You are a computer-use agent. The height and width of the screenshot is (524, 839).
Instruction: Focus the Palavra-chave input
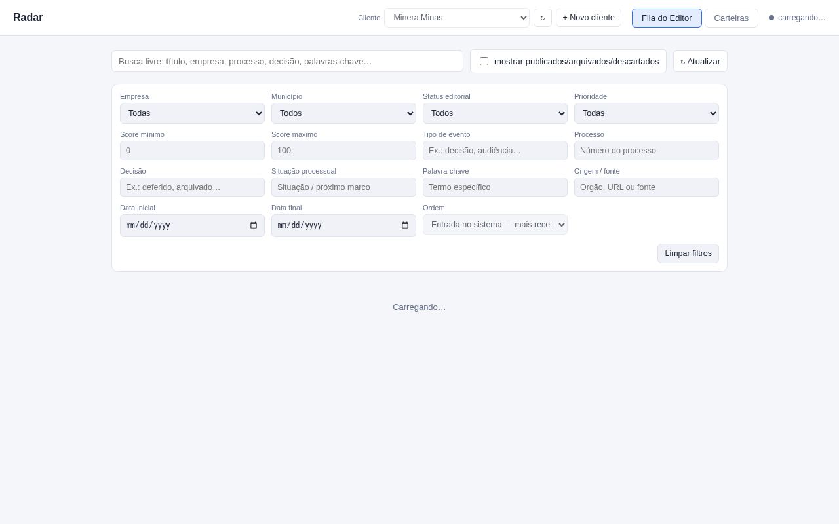click(x=495, y=187)
